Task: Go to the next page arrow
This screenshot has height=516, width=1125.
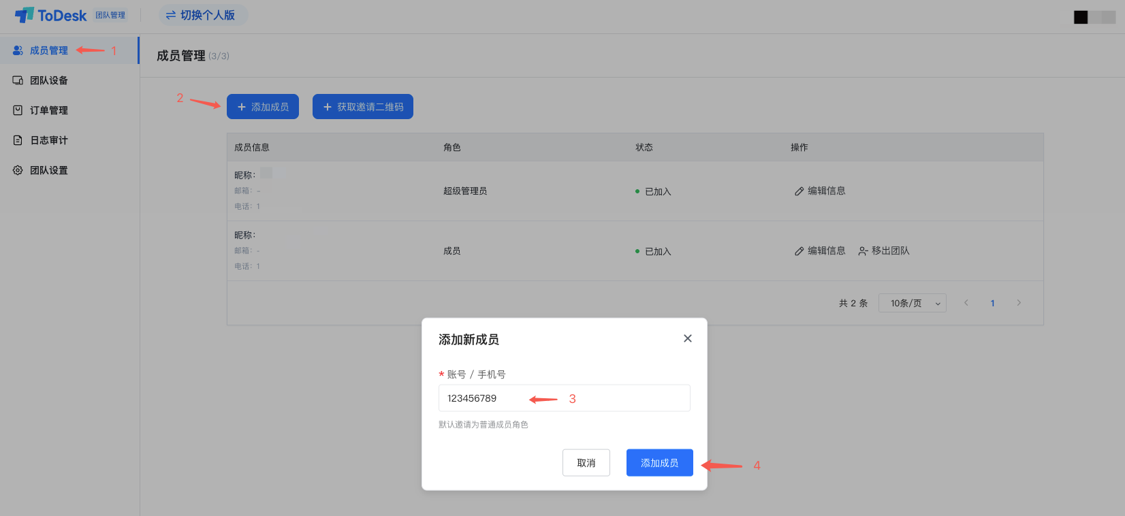Action: (1019, 303)
